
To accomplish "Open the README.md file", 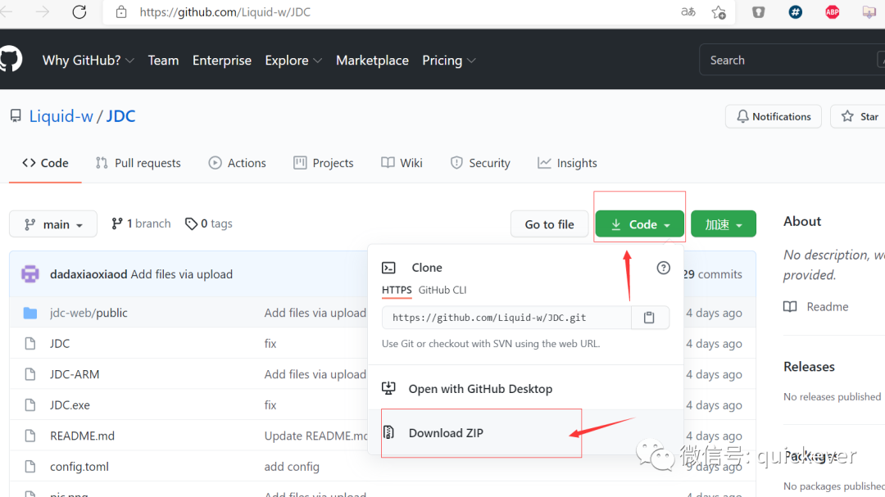I will coord(83,436).
